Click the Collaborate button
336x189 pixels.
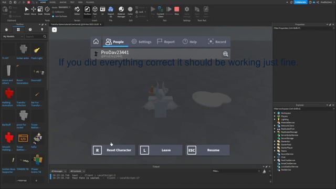tap(300, 2)
